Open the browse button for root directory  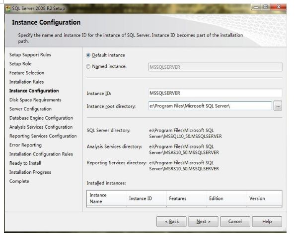click(278, 106)
